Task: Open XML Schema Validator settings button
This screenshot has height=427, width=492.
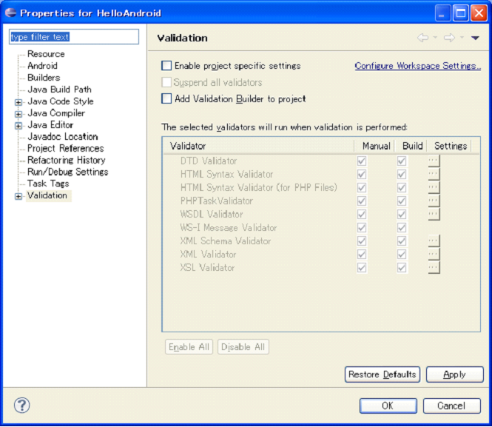Action: pos(434,241)
